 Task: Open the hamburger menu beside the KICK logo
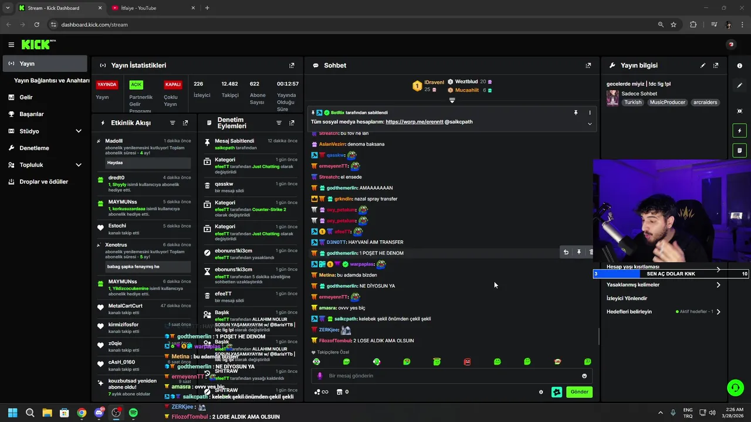click(x=11, y=45)
